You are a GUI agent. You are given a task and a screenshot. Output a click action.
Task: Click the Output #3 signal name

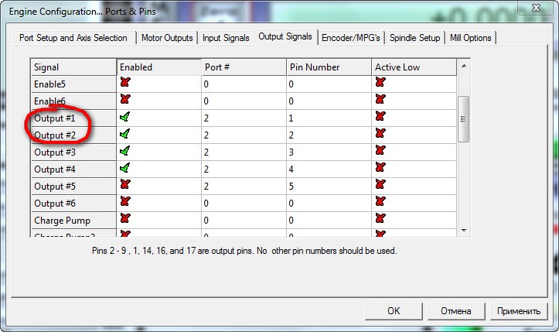pyautogui.click(x=55, y=152)
